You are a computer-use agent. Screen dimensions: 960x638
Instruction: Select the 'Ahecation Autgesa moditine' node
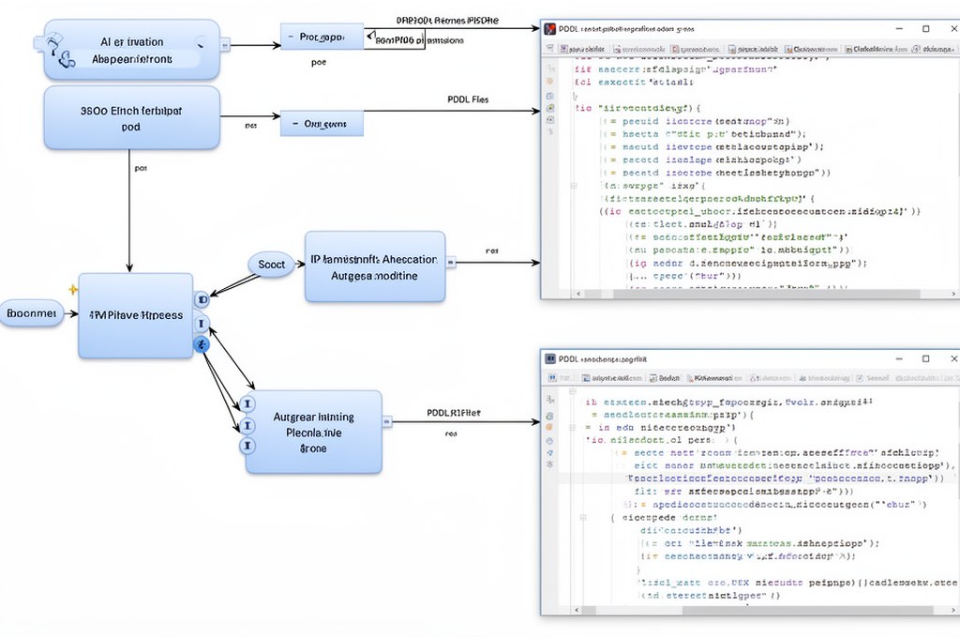[375, 266]
